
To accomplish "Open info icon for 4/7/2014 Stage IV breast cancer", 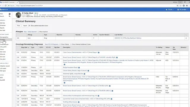I will pos(64,83).
